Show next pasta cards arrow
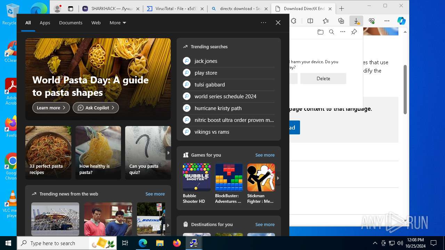This screenshot has height=250, width=445. pos(168,153)
